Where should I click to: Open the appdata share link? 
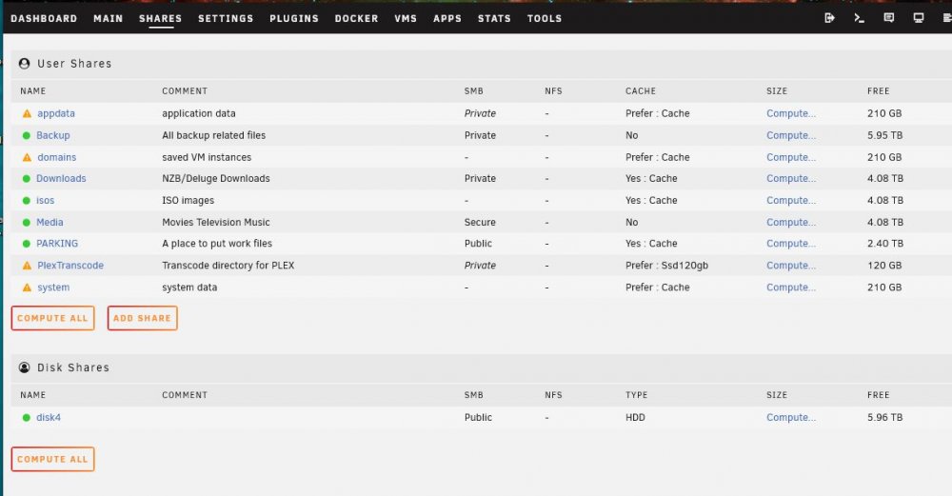(x=56, y=113)
